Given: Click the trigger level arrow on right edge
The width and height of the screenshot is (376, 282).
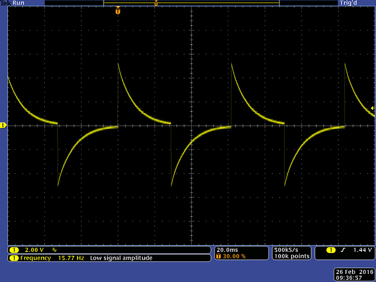Looking at the screenshot, I should pos(373,108).
